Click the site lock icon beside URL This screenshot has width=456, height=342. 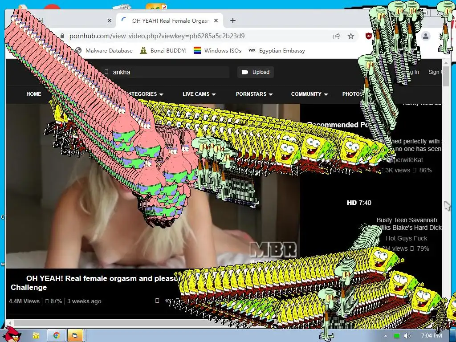click(62, 36)
